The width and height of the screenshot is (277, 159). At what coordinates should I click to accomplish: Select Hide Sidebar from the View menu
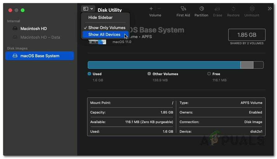(x=101, y=18)
